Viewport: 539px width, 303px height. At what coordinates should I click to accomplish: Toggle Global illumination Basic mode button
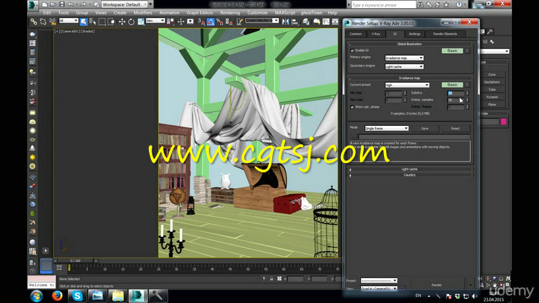pos(452,50)
